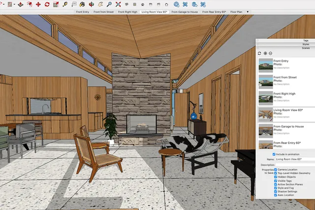Toggle Visible Tags checkbox

tap(276, 180)
